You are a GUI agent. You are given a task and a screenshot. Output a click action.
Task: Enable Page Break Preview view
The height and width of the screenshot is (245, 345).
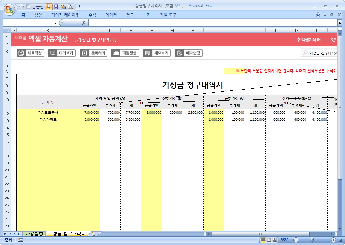pyautogui.click(x=275, y=240)
